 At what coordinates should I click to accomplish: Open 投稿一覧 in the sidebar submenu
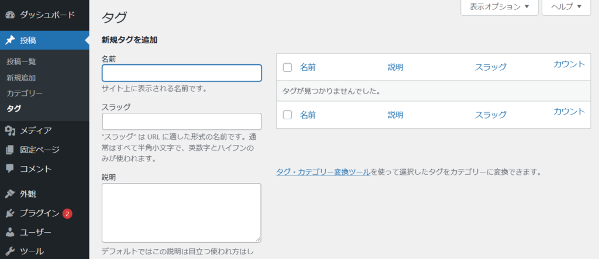point(22,61)
